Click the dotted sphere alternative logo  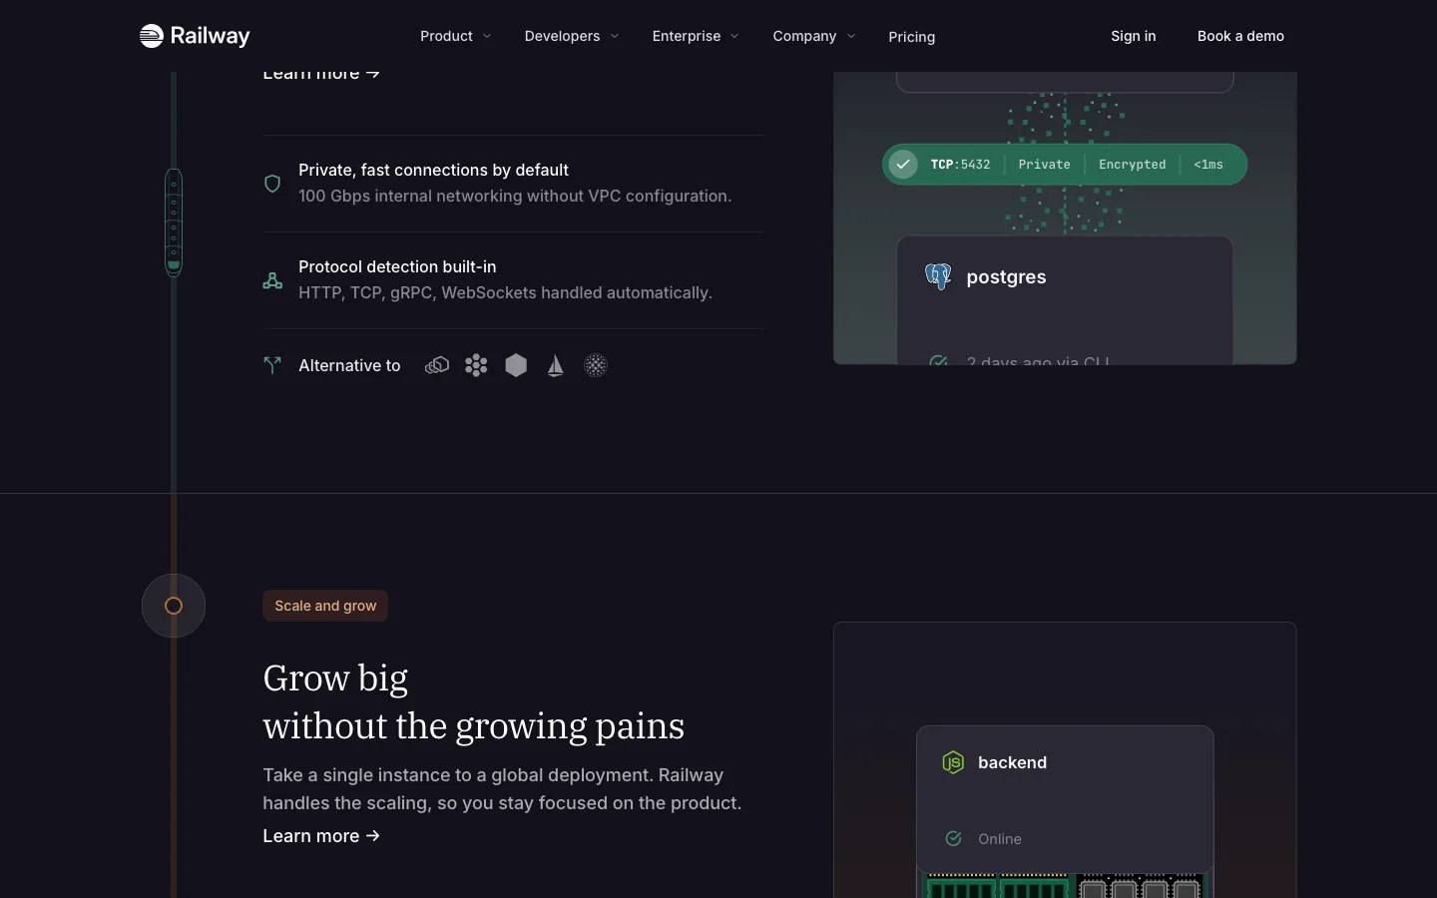coord(596,365)
